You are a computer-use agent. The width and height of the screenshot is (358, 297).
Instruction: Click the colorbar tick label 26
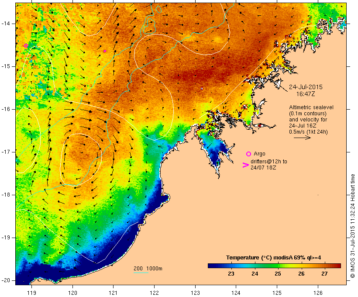click(x=301, y=274)
